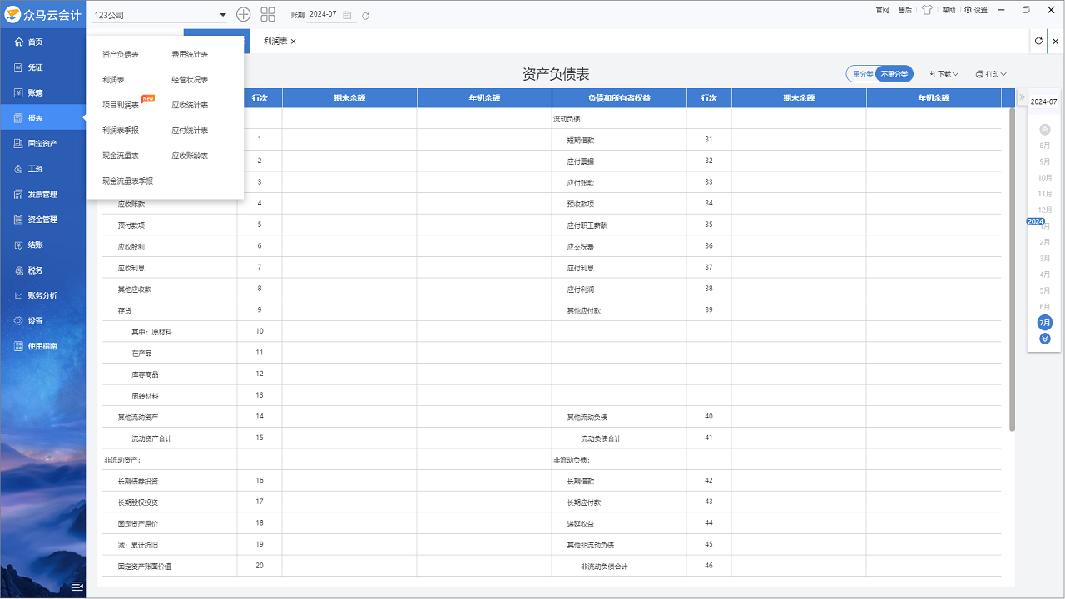Open the 首页 home section in sidebar
The height and width of the screenshot is (599, 1065).
coord(33,42)
